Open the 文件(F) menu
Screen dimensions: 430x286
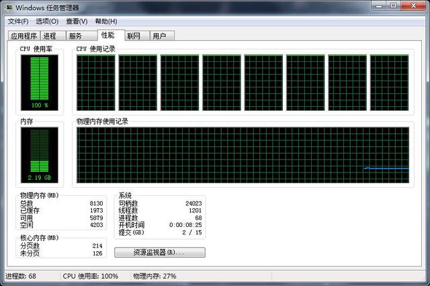click(18, 21)
